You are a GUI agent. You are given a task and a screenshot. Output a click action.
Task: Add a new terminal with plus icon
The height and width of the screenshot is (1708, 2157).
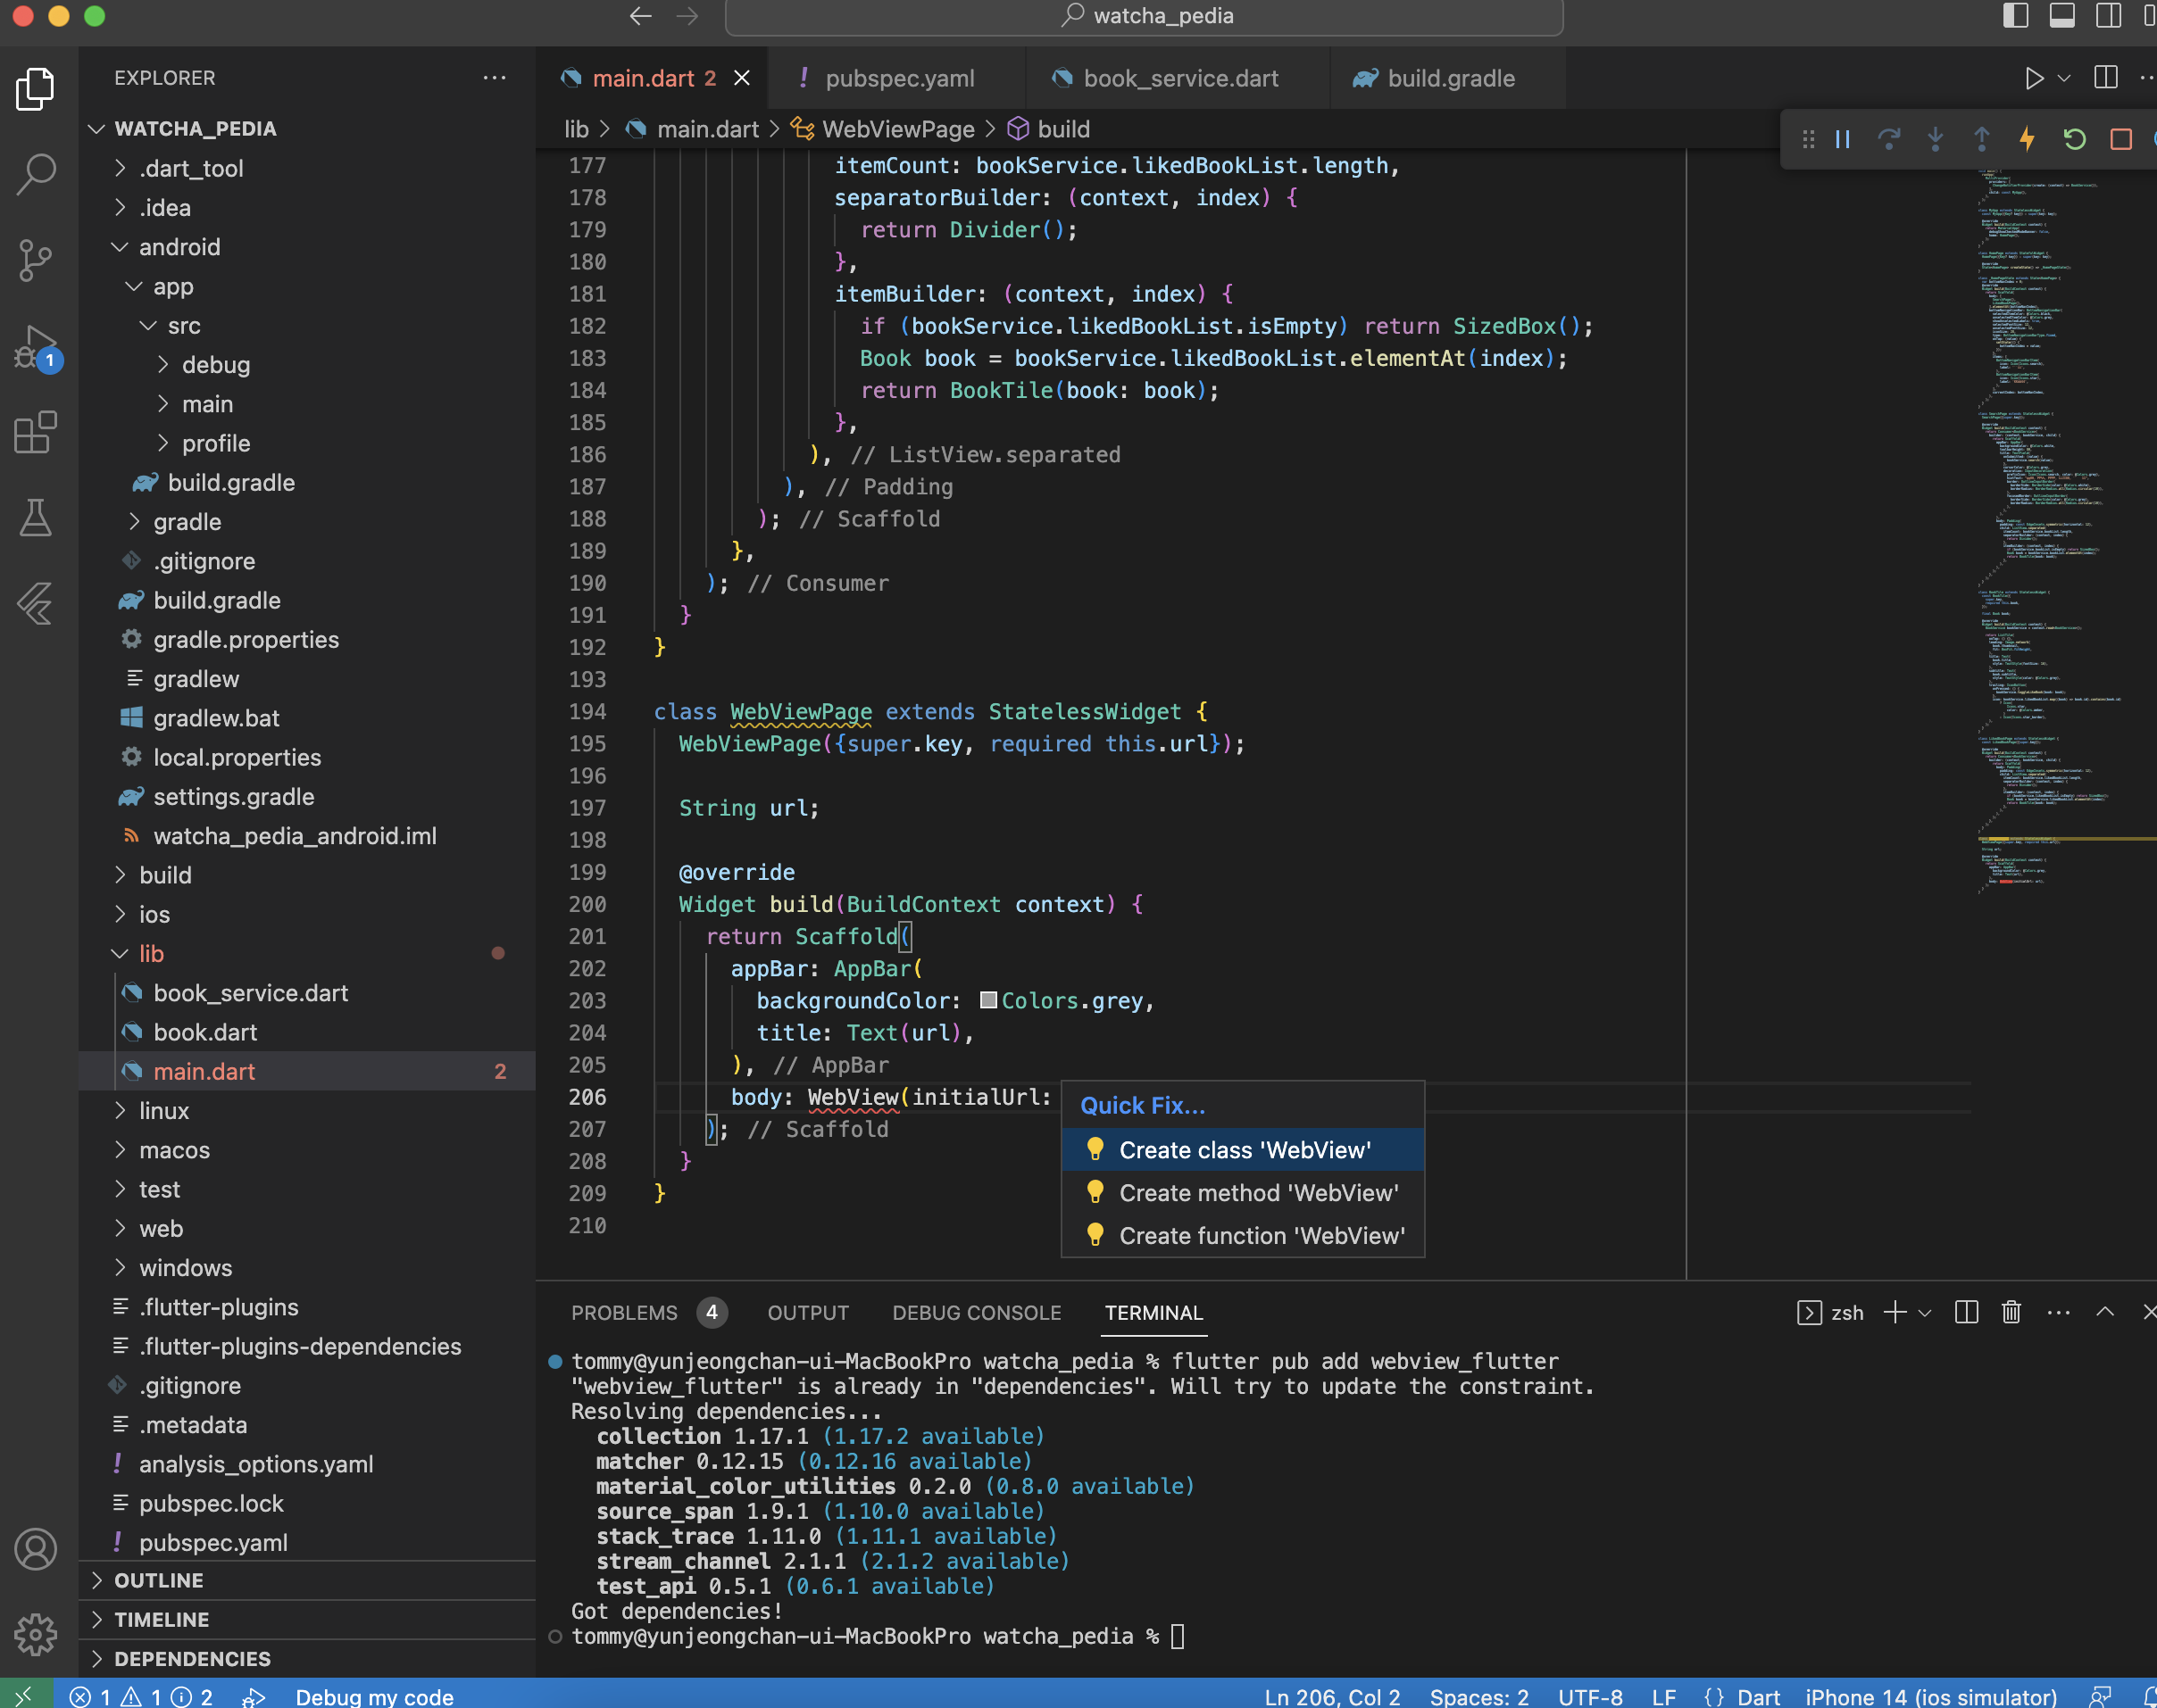(x=1895, y=1312)
